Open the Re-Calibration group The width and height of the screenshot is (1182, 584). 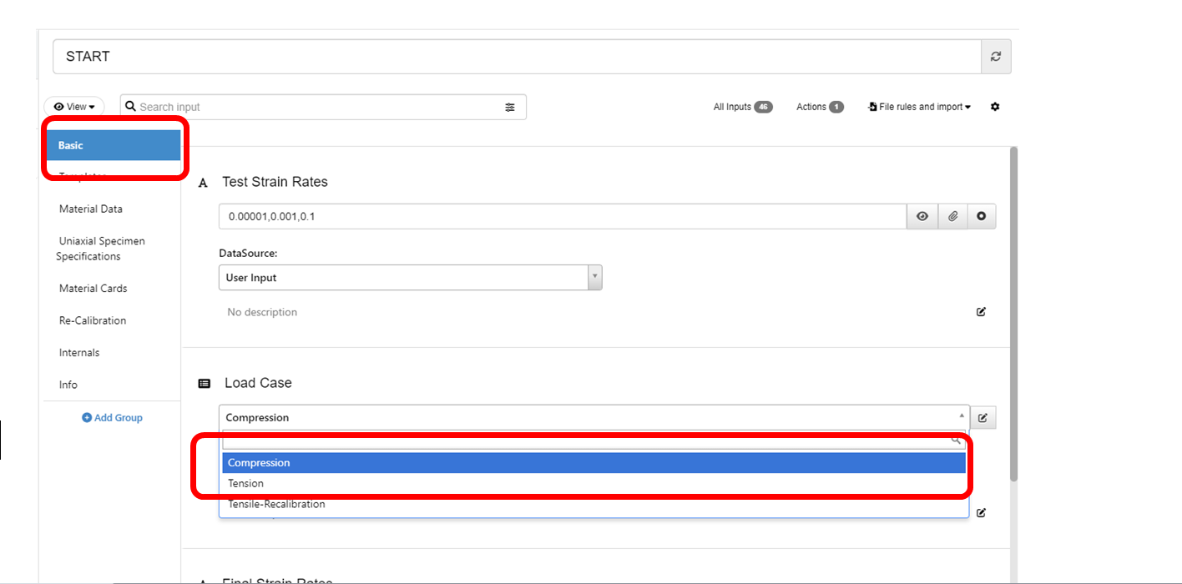(x=93, y=320)
